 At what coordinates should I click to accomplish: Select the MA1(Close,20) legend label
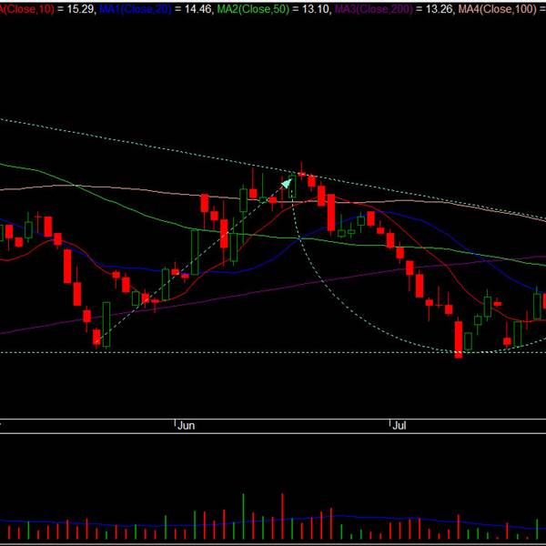[x=136, y=9]
